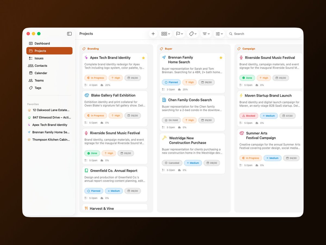This screenshot has height=245, width=326.
Task: Open the grid view layout dropdown
Action: coord(166,34)
